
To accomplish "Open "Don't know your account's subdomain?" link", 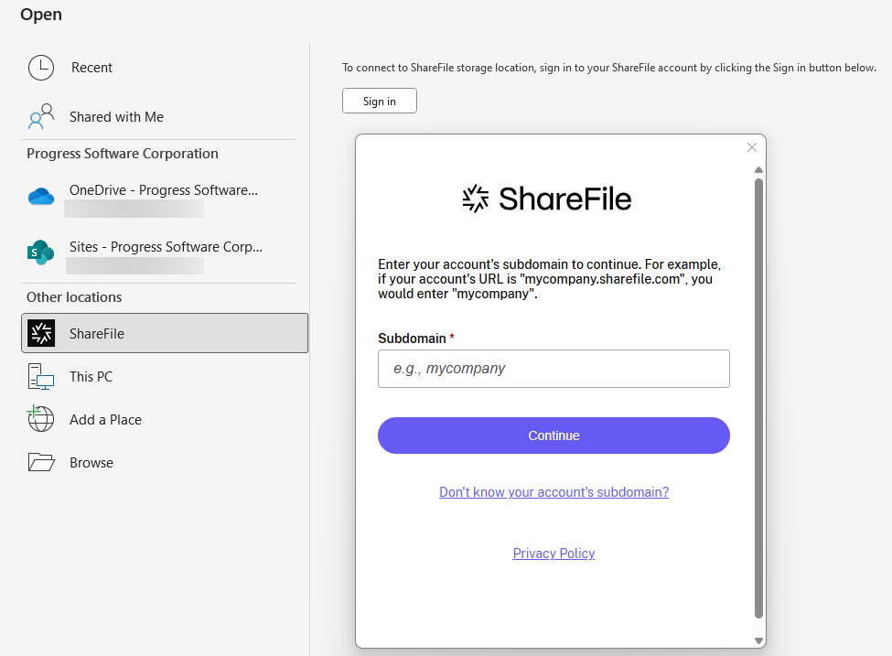I will 553,491.
